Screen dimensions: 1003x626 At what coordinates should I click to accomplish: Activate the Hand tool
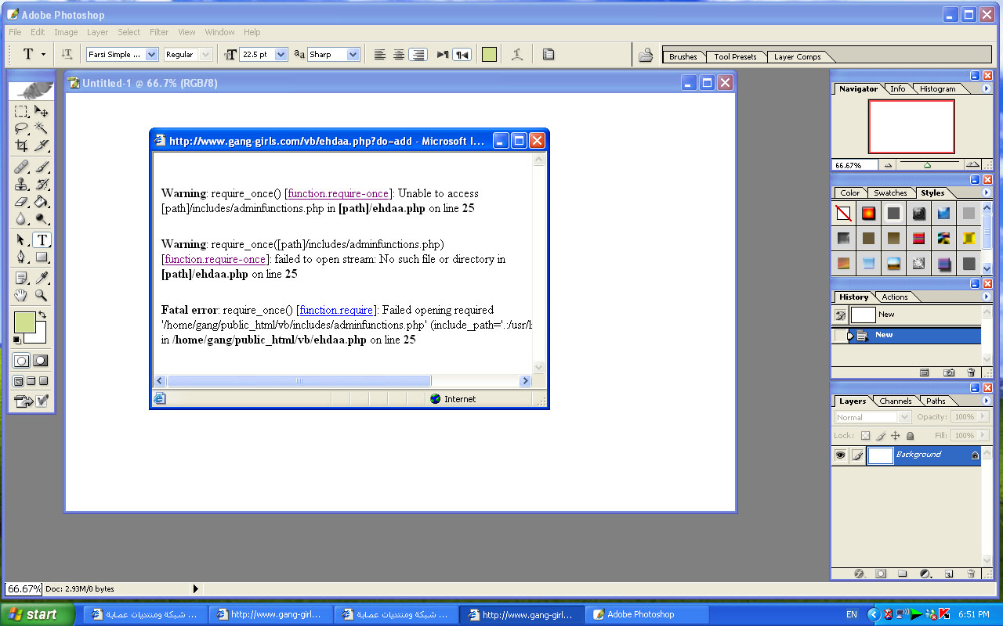coord(22,295)
